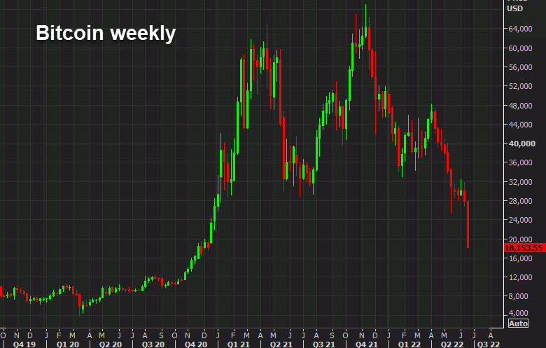Select the Q2 22 quarter label
Image resolution: width=546 pixels, height=348 pixels.
452,344
